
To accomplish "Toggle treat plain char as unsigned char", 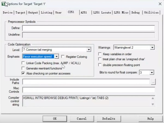I will pyautogui.click(x=100, y=59).
